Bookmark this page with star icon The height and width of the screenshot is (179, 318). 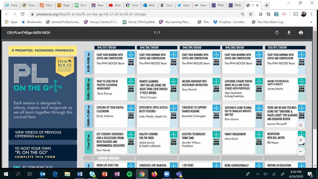250,14
